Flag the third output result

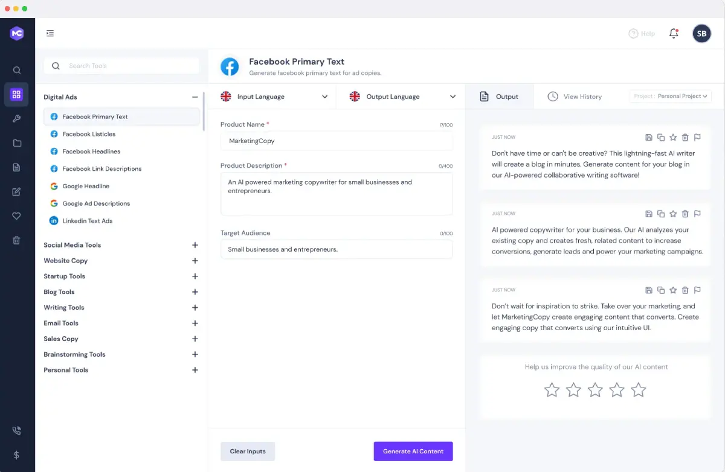697,290
